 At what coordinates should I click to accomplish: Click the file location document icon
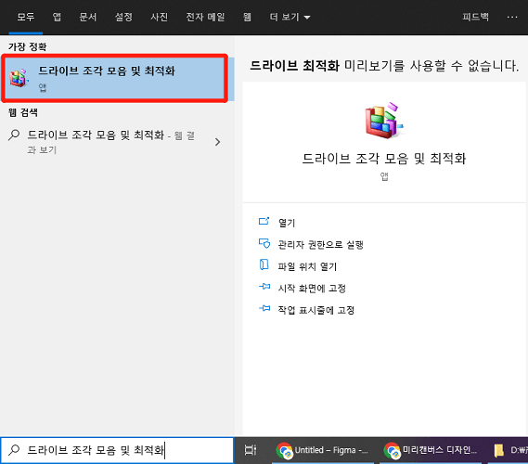pyautogui.click(x=264, y=264)
